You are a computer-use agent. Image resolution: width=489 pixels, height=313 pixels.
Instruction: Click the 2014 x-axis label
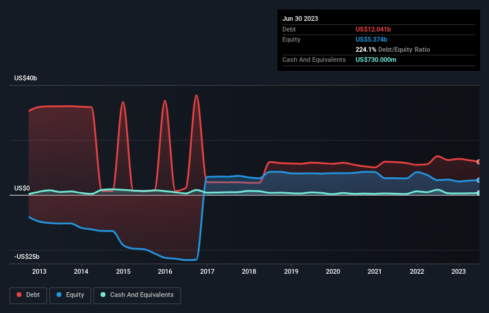pos(81,271)
